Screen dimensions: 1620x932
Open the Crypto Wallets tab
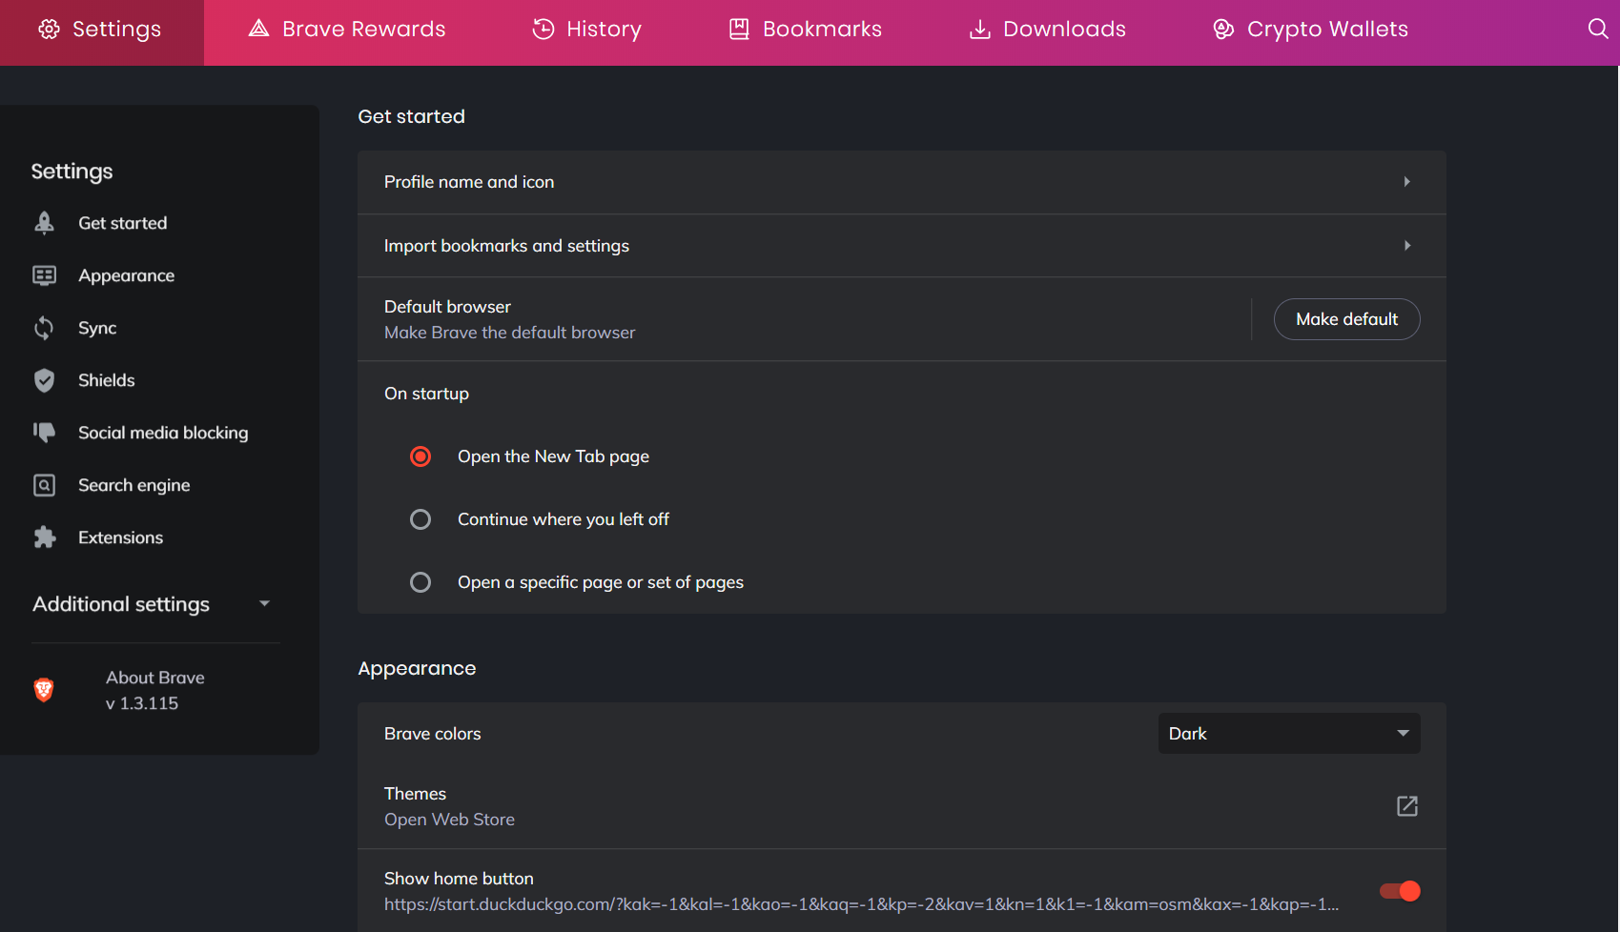[x=1310, y=30]
